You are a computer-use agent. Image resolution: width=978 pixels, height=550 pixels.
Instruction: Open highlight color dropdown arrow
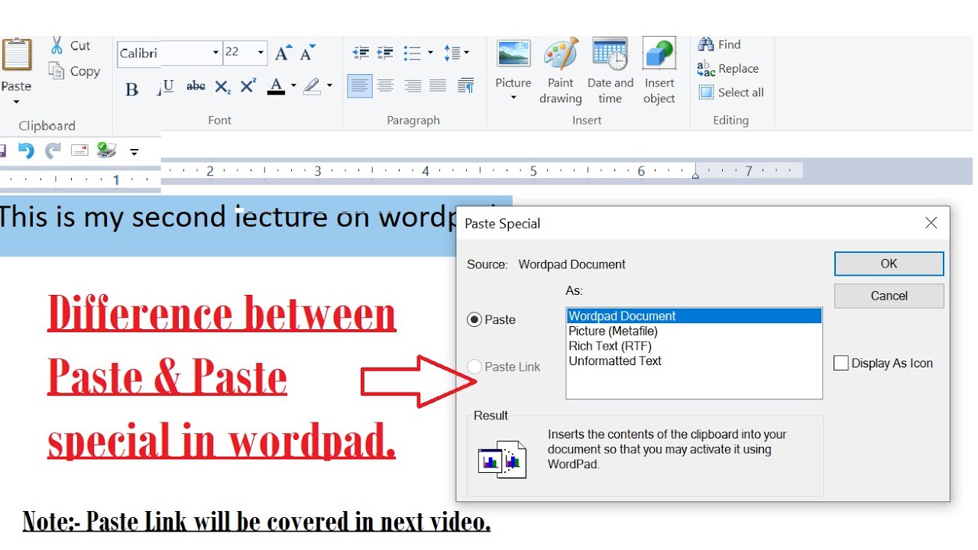(329, 86)
